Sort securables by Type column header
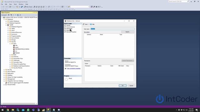Viewport: 200px width, 112px height. point(121,35)
